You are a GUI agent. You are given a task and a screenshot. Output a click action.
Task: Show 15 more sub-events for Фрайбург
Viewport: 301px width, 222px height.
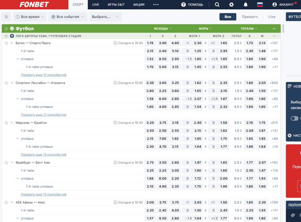44,195
